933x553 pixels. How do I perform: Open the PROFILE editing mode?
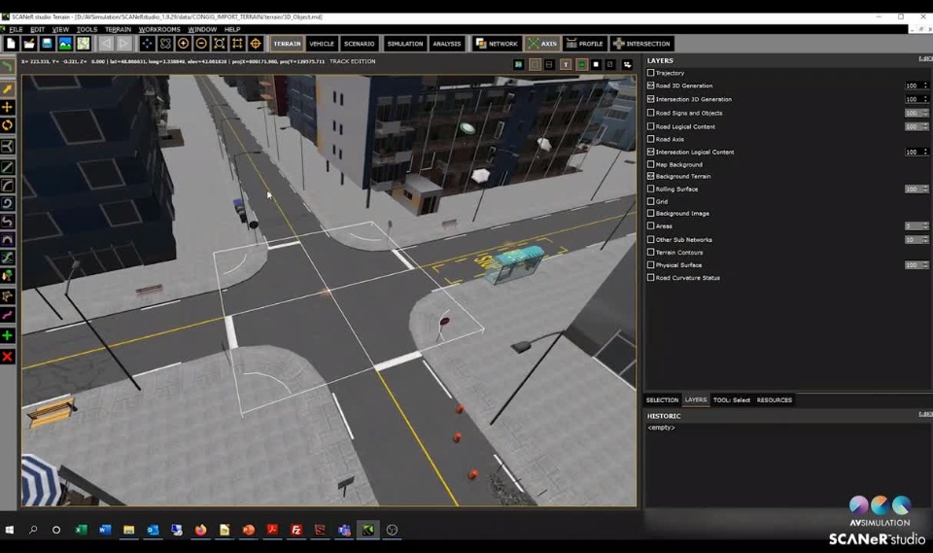tap(585, 44)
